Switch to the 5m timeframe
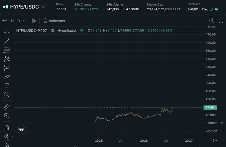This screenshot has width=226, height=147. 5,21
